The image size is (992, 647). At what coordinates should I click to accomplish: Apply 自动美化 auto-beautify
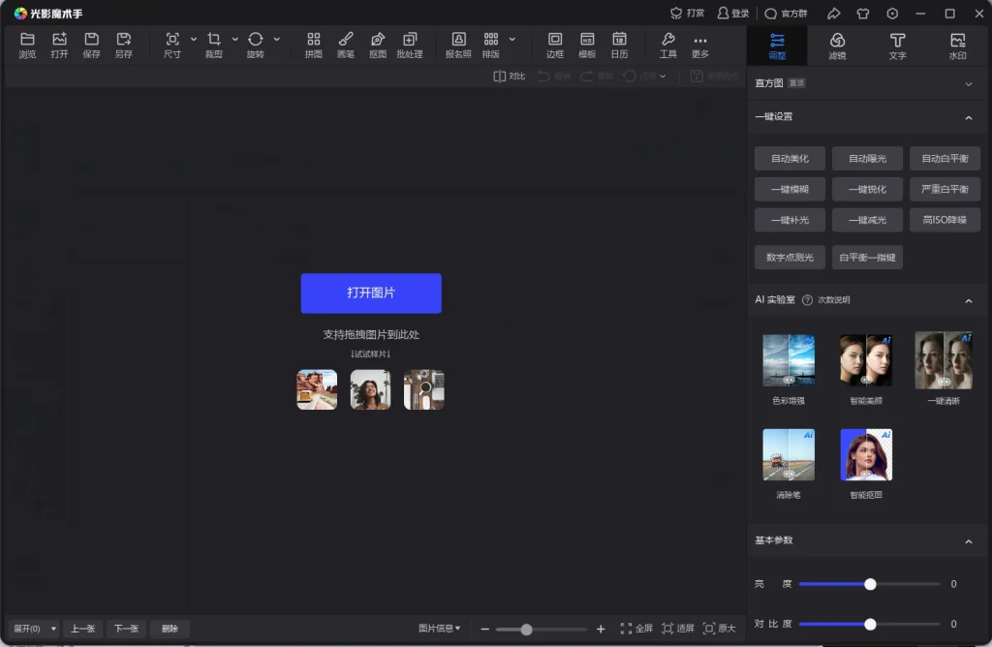(x=789, y=158)
